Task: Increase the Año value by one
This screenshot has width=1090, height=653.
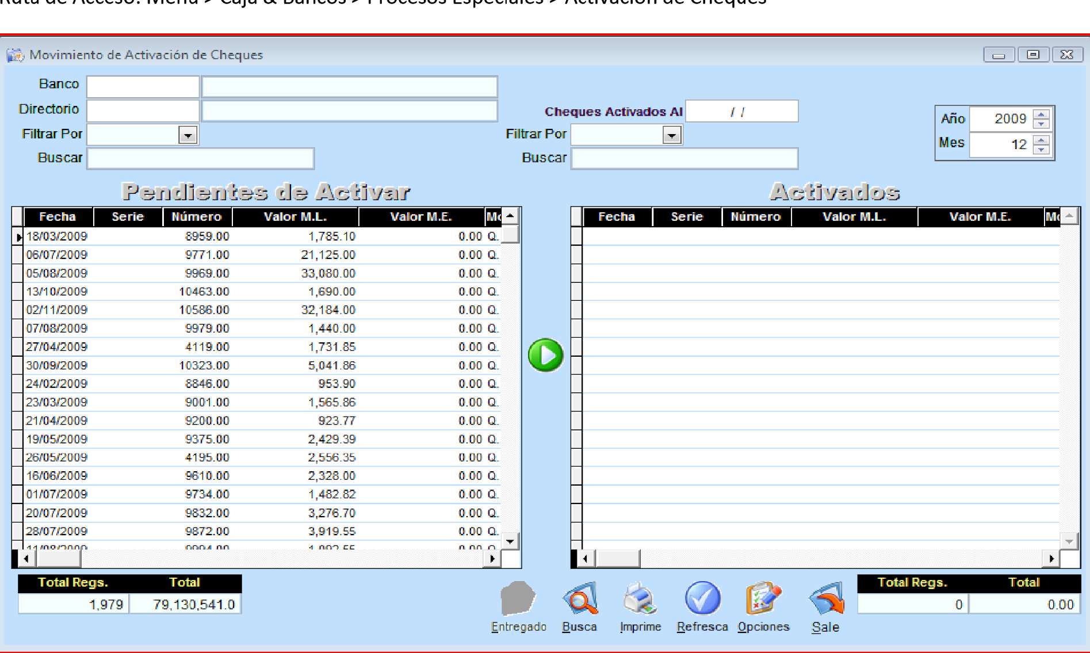Action: click(x=1041, y=114)
